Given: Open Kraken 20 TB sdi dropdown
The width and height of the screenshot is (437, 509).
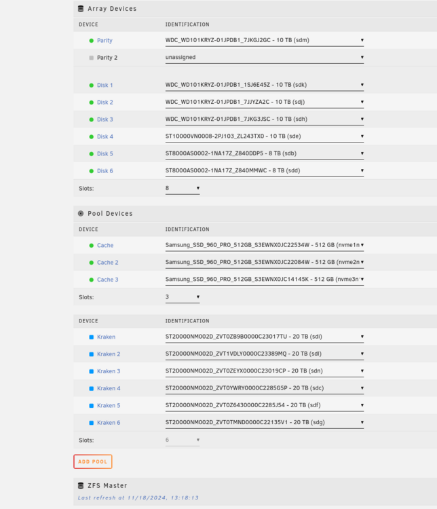Looking at the screenshot, I should (265, 337).
